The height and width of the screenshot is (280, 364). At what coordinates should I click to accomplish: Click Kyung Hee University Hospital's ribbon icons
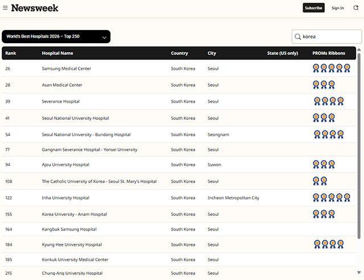coord(329,244)
